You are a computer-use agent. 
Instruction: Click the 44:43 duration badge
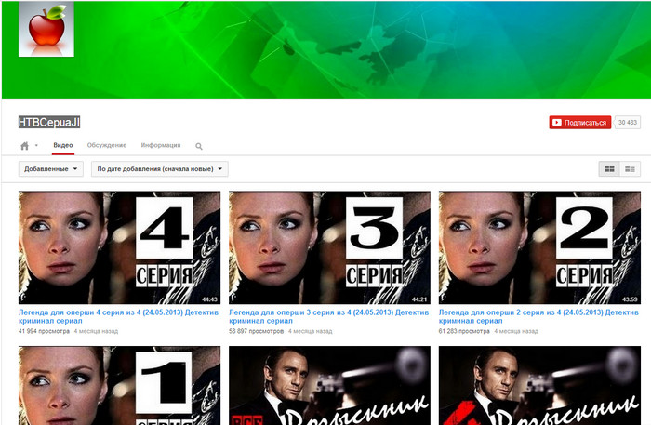point(209,299)
